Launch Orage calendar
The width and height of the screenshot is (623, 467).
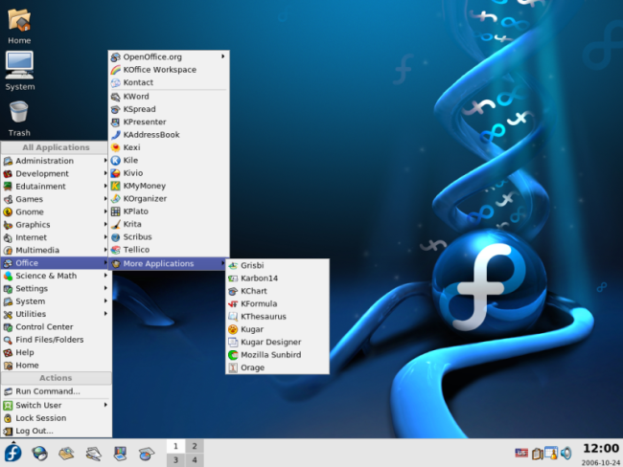click(x=277, y=367)
